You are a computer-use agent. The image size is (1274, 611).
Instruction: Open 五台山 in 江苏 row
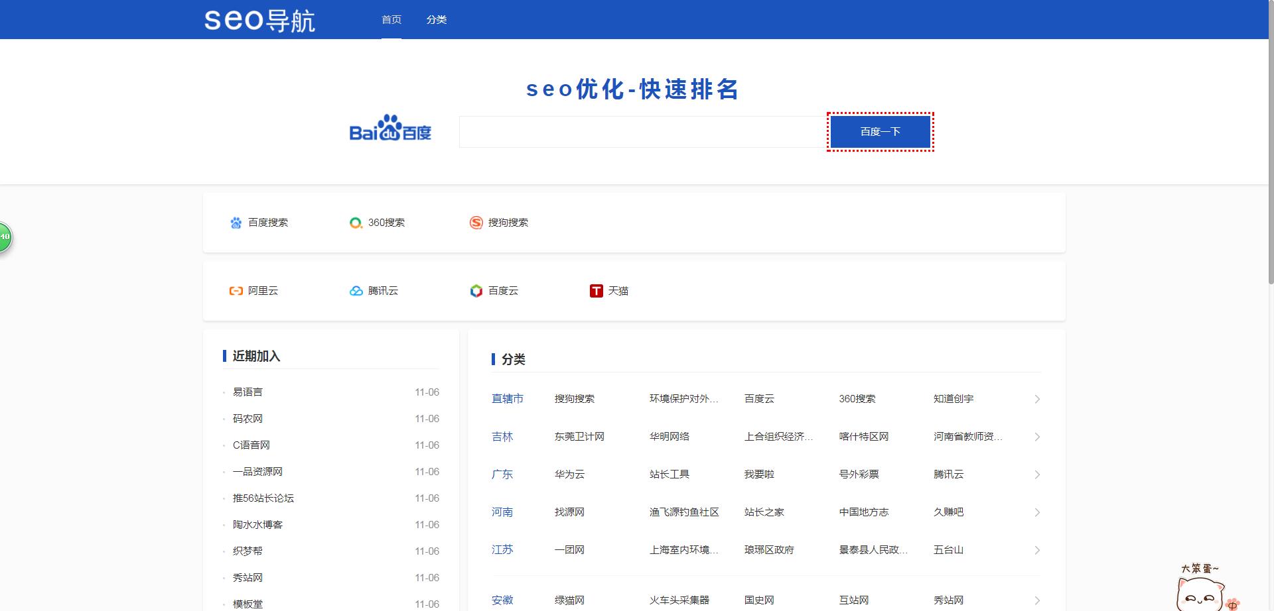tap(948, 550)
